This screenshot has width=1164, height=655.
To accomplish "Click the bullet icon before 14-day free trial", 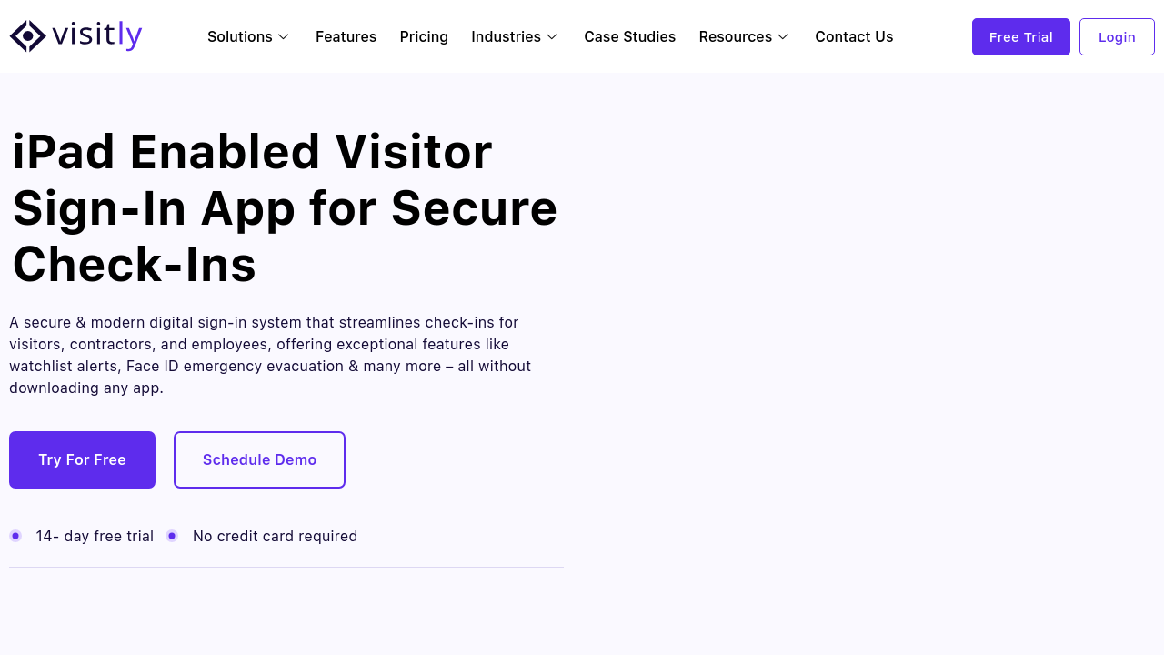I will [x=15, y=536].
